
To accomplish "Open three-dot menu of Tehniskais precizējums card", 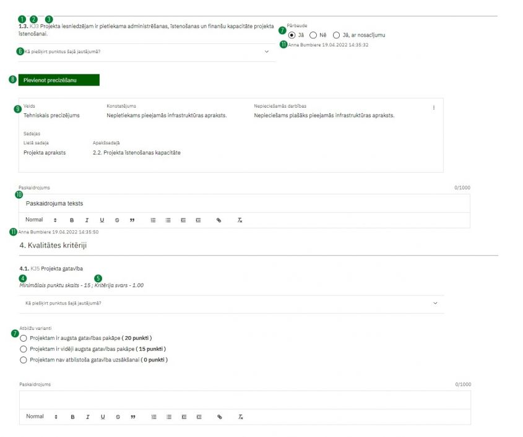I will click(x=434, y=108).
